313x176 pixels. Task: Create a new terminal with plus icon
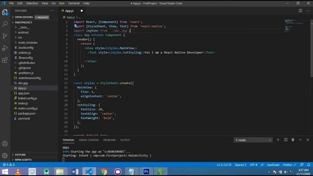tap(278, 140)
